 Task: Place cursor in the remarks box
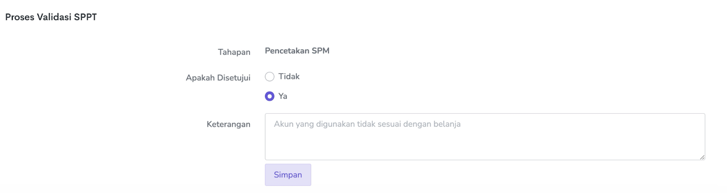click(x=484, y=140)
